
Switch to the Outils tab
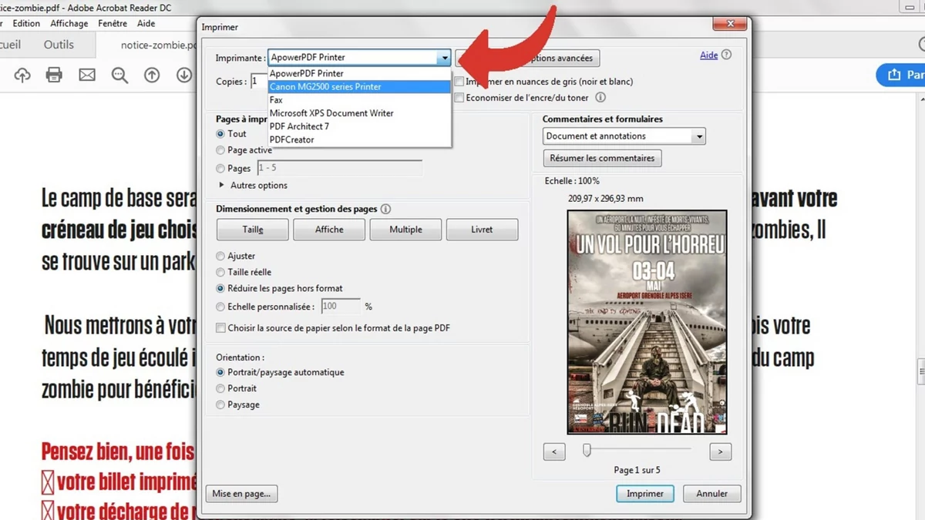[x=59, y=45]
